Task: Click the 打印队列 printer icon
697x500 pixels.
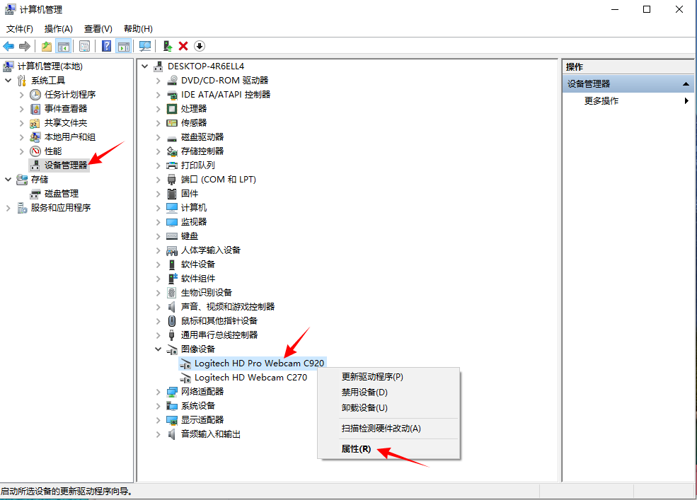Action: (172, 165)
